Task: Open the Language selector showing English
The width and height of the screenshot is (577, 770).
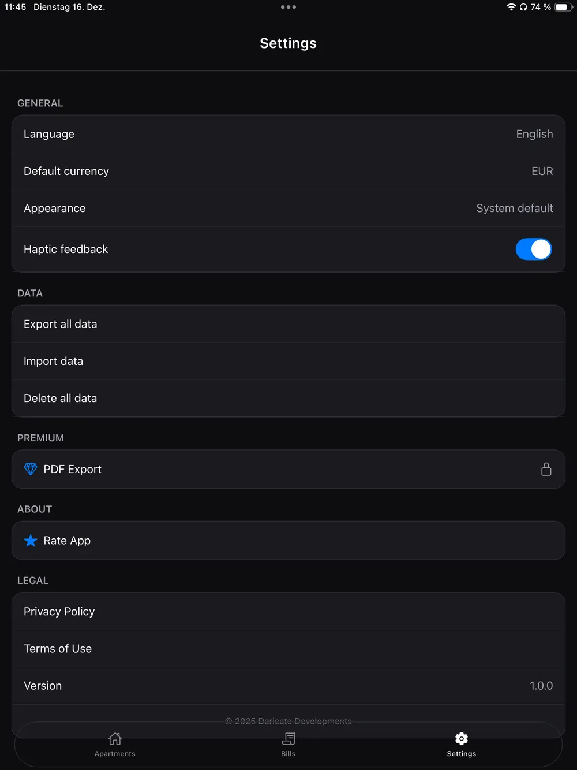Action: [288, 134]
